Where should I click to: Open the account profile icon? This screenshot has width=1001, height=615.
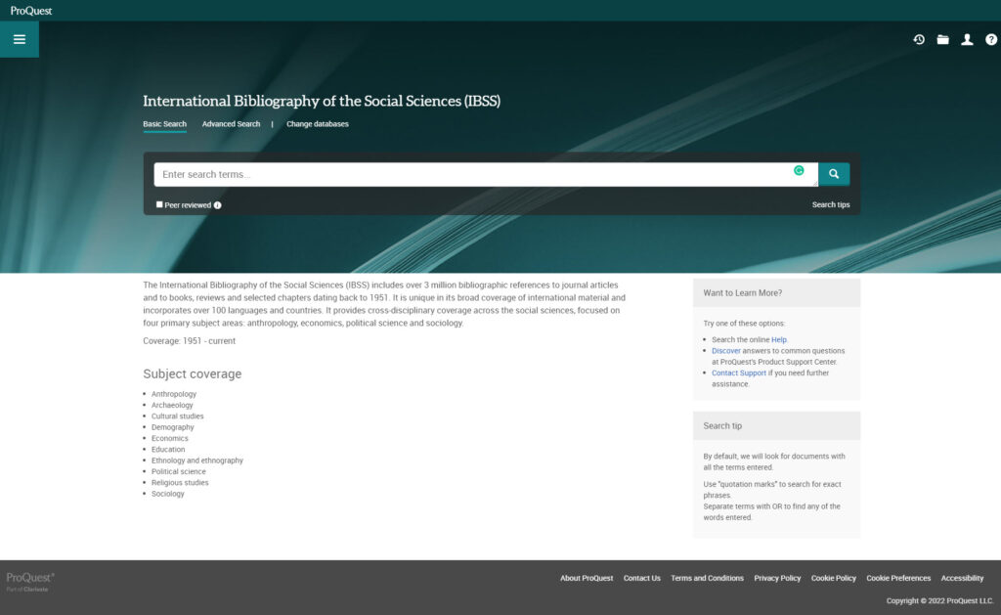pos(967,40)
